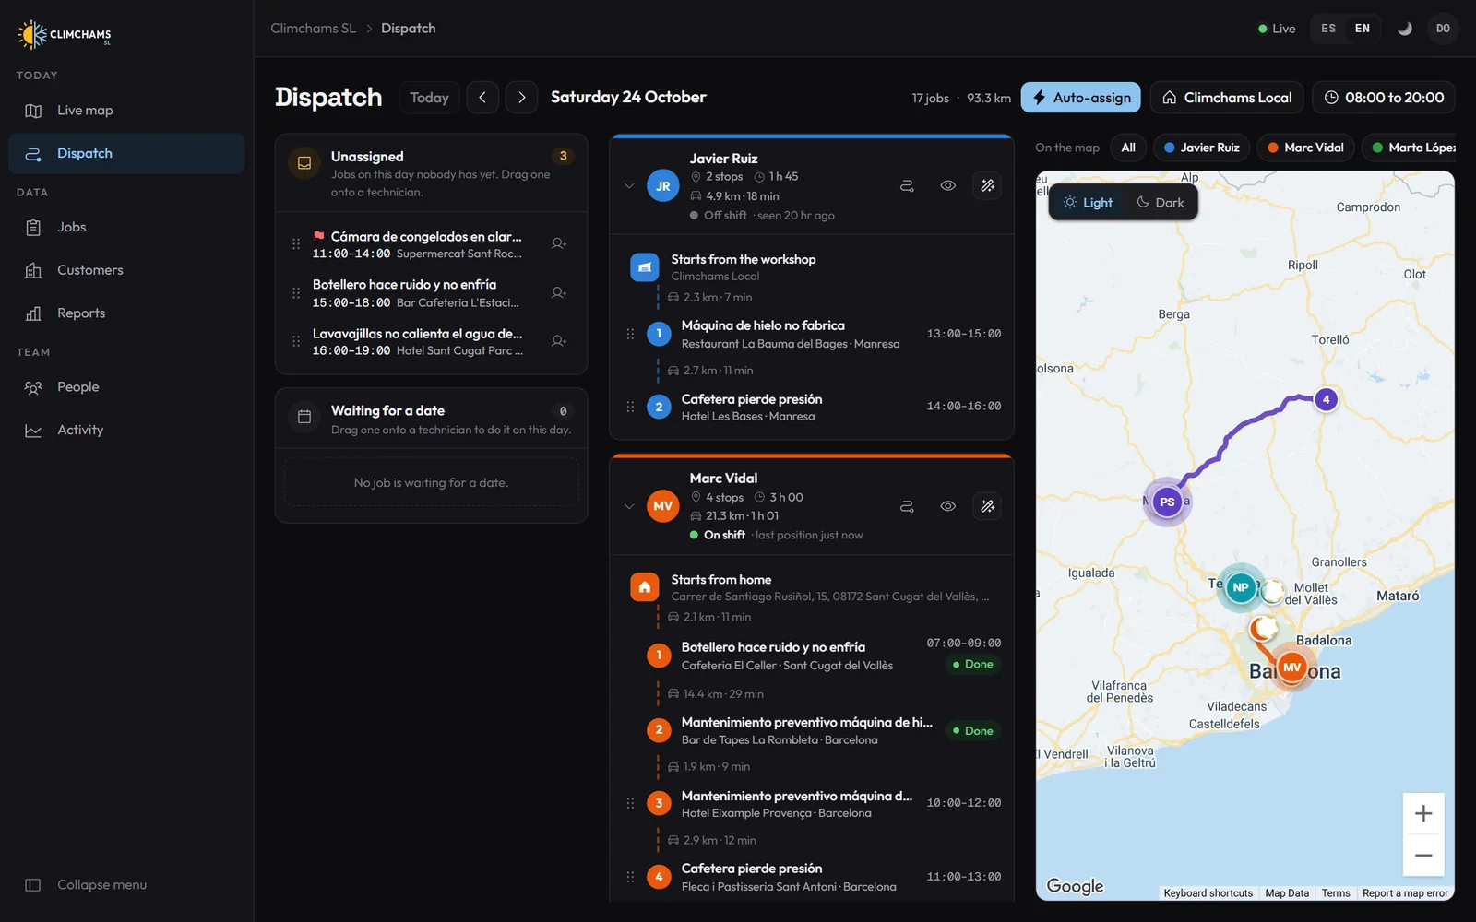Open Botellero job at Cafeteria El Celler
Viewport: 1476px width, 922px height.
point(787,656)
